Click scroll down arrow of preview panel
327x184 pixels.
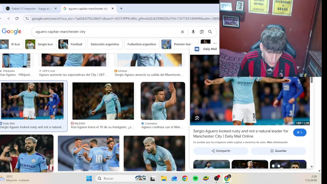pos(311,167)
